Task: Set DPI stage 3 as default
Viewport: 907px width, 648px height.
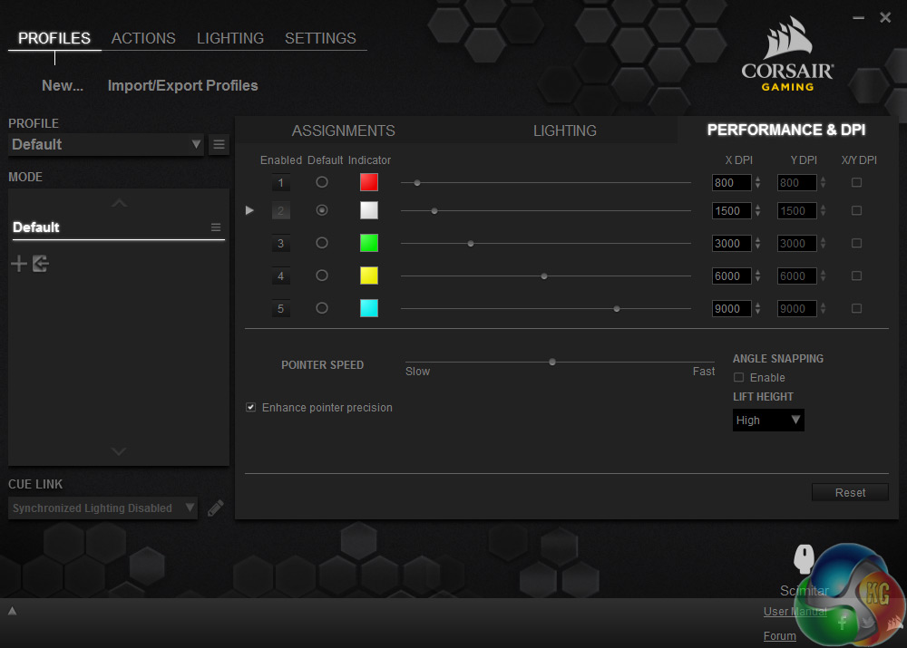Action: (x=322, y=243)
